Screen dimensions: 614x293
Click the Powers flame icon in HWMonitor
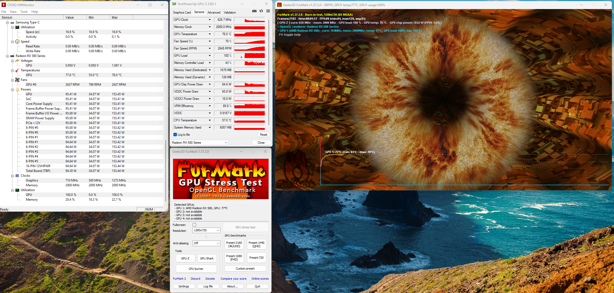17,89
